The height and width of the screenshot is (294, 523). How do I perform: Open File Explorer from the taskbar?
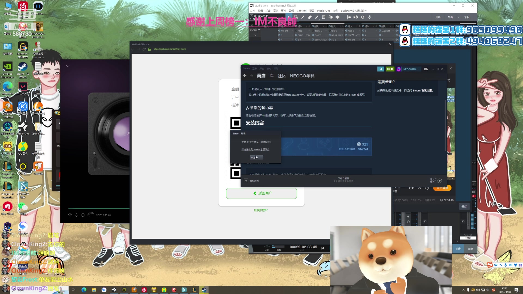click(x=94, y=290)
